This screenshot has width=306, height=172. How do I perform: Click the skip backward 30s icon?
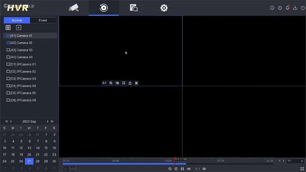click(170, 169)
